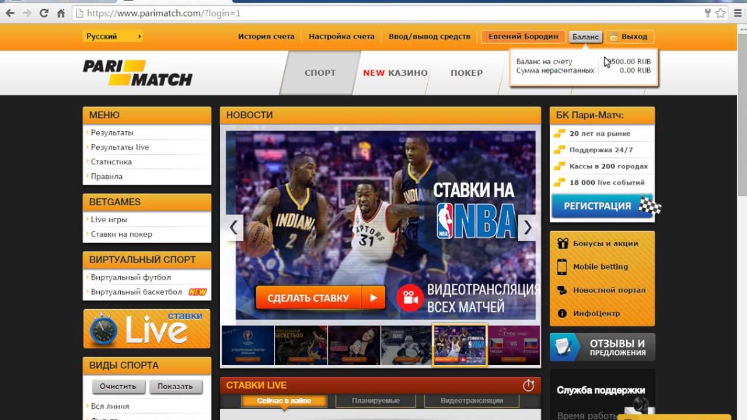
Task: Switch to the New Казино tab
Action: (x=395, y=72)
